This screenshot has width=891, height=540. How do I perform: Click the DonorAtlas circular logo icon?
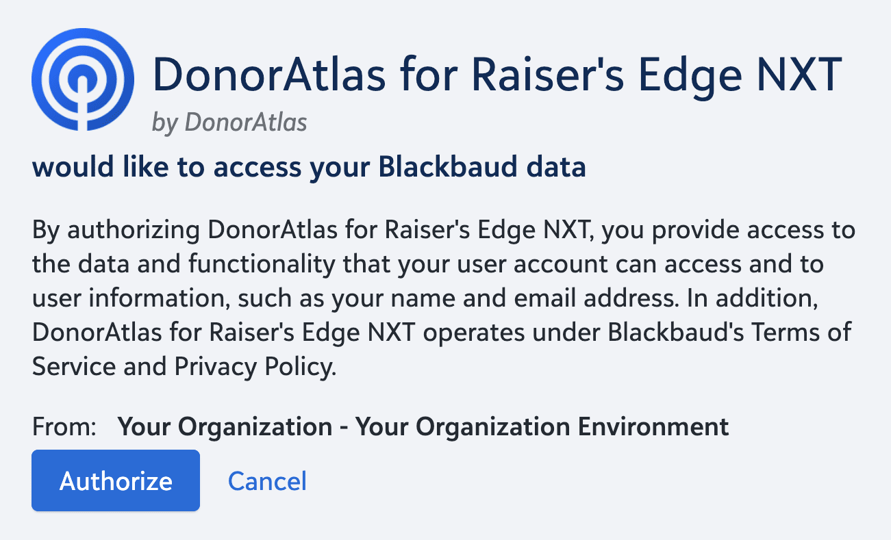pos(84,79)
